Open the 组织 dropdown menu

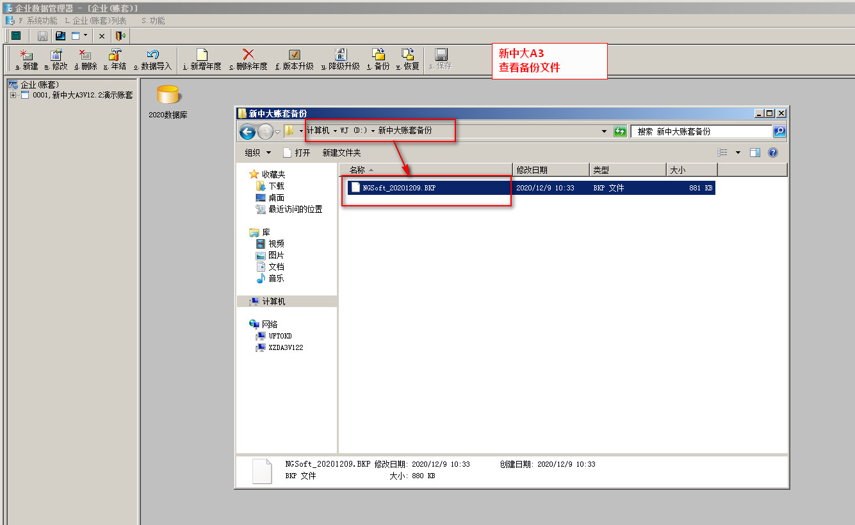pyautogui.click(x=258, y=153)
